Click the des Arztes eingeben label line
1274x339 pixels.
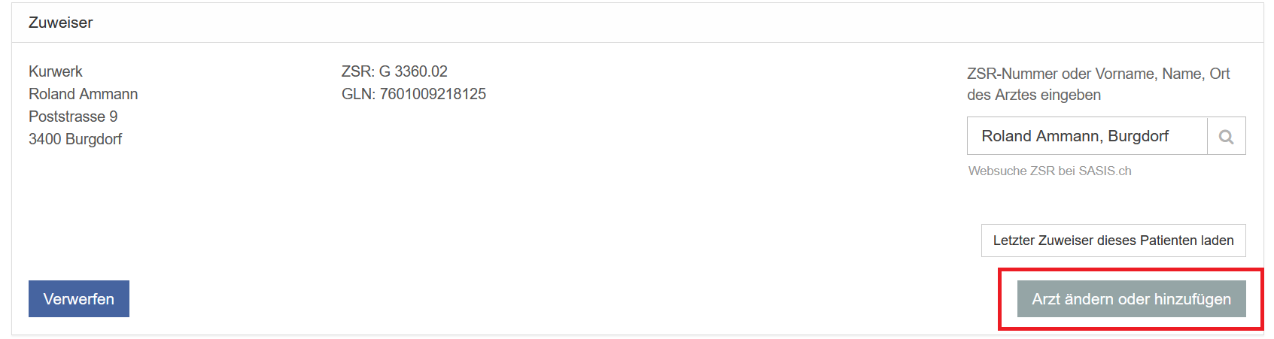1033,95
